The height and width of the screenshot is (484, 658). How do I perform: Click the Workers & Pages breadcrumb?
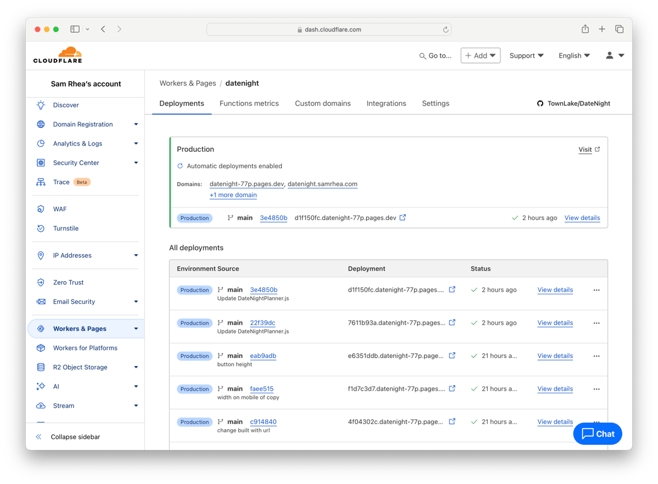188,83
